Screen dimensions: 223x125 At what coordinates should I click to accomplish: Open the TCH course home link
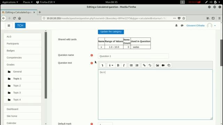coord(20,25)
